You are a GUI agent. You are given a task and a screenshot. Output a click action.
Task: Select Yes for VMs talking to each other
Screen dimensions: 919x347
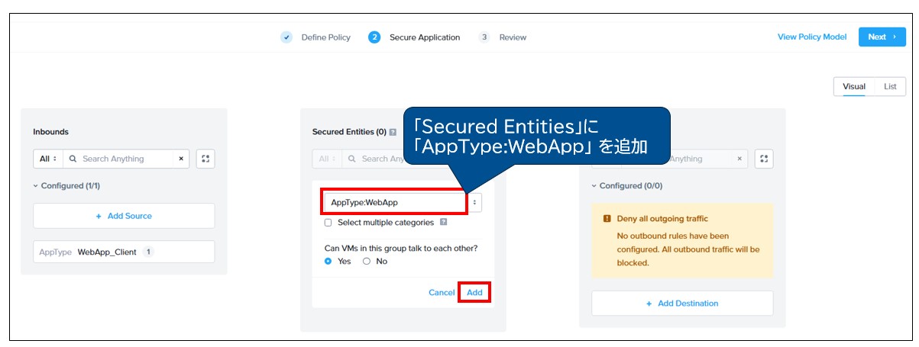328,261
